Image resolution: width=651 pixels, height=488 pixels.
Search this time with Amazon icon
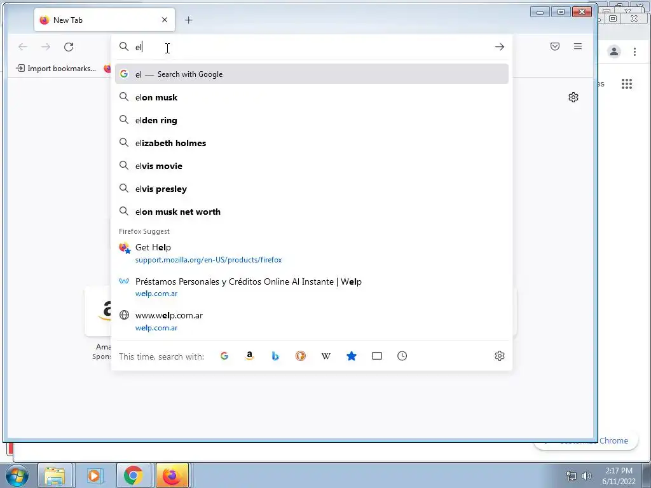249,356
